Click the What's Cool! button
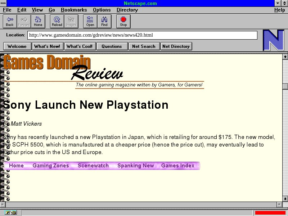The height and width of the screenshot is (216, 288). coord(80,46)
